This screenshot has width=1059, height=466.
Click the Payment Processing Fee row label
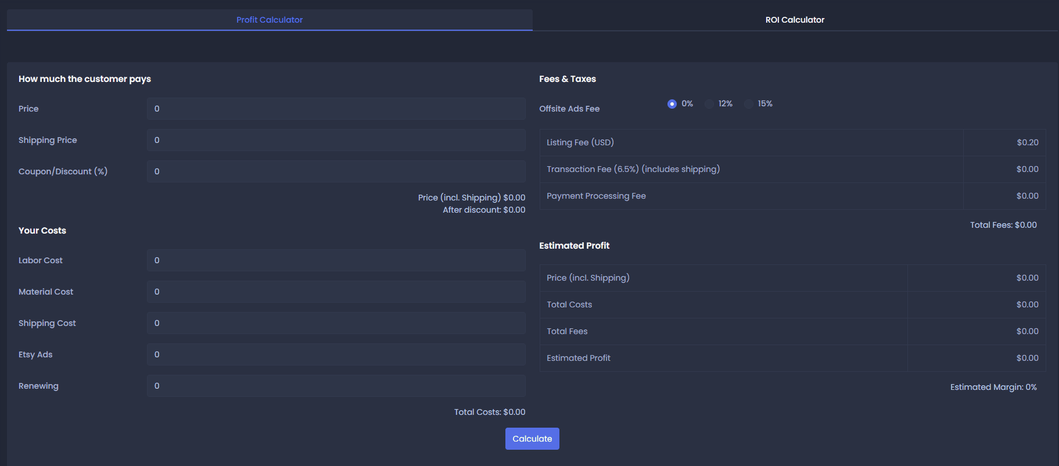point(596,196)
